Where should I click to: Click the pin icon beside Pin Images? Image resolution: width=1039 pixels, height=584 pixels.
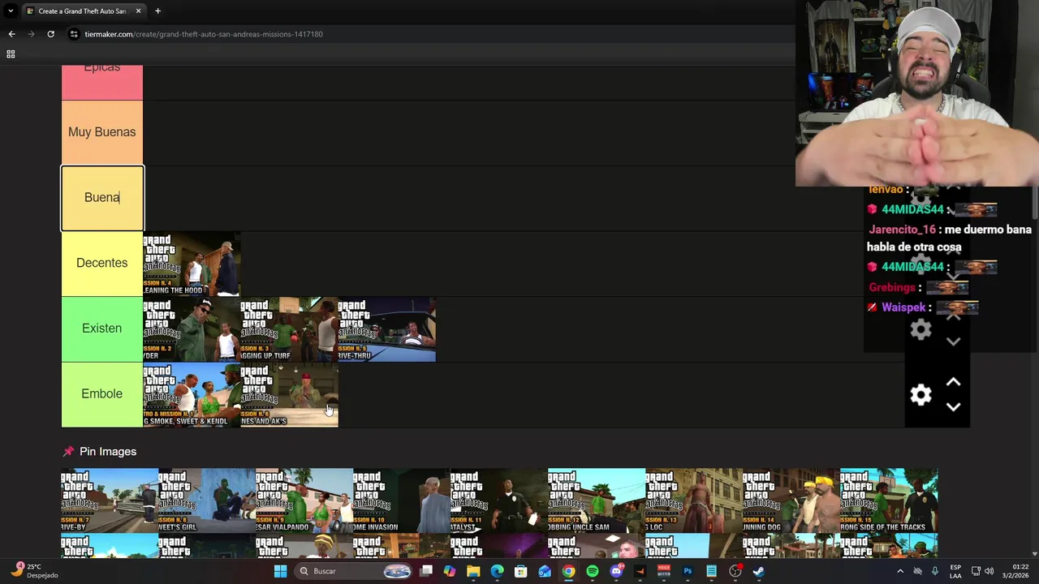[68, 451]
